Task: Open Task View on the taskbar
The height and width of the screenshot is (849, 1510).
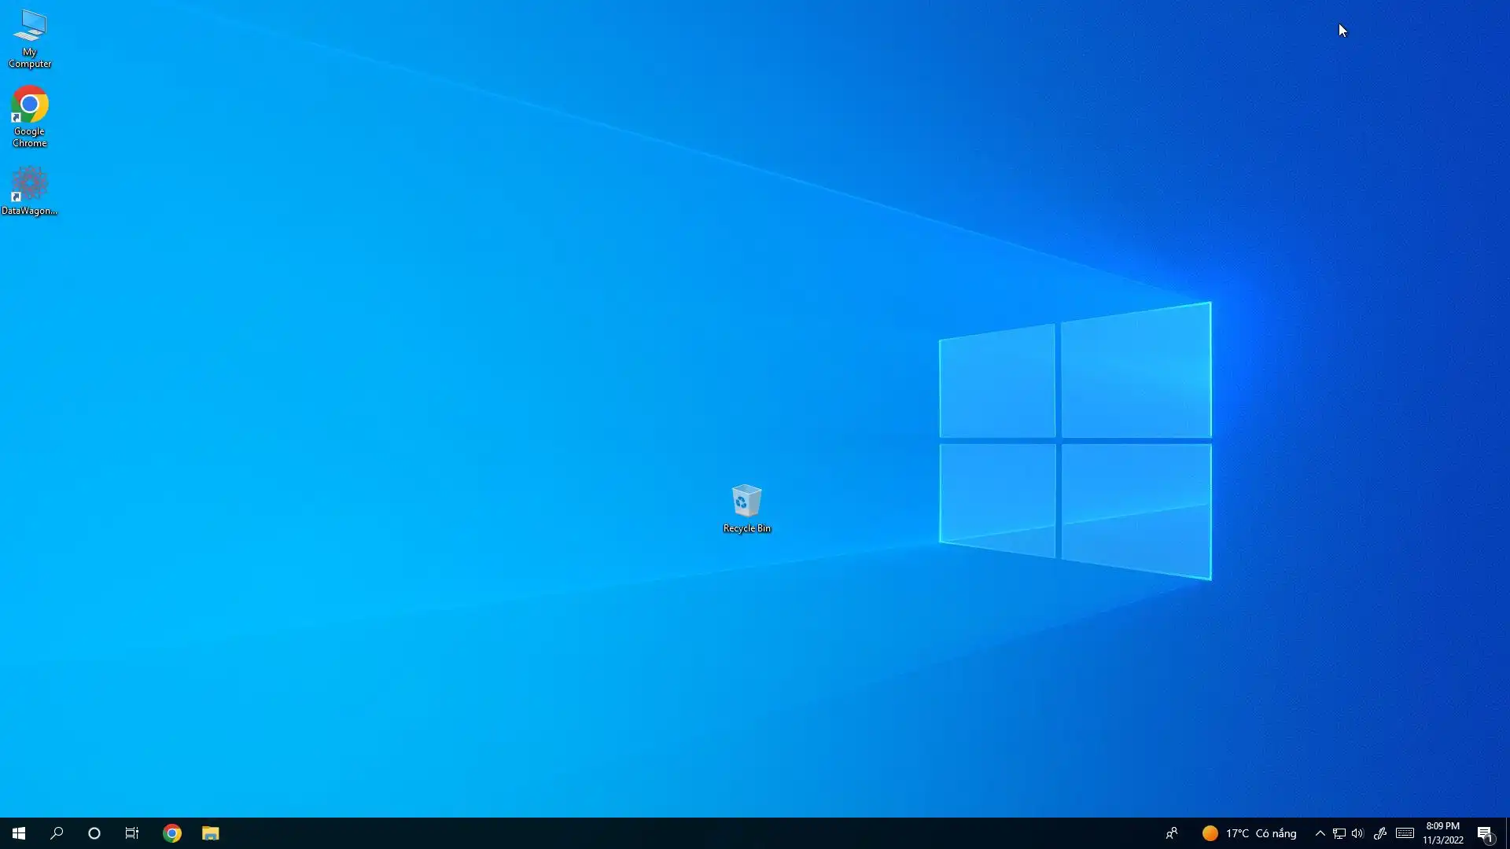Action: pos(132,833)
